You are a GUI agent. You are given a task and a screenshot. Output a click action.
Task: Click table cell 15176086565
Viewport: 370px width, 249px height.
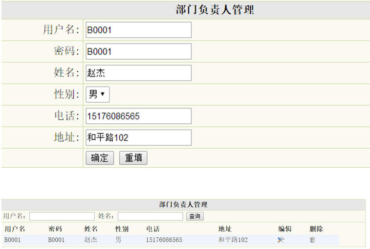point(164,240)
